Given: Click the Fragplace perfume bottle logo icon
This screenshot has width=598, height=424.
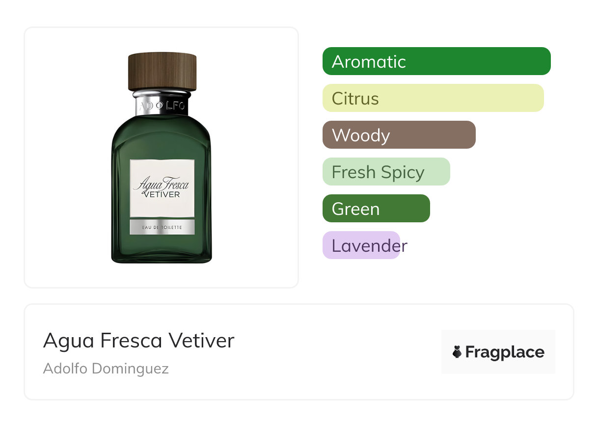Looking at the screenshot, I should click(457, 352).
